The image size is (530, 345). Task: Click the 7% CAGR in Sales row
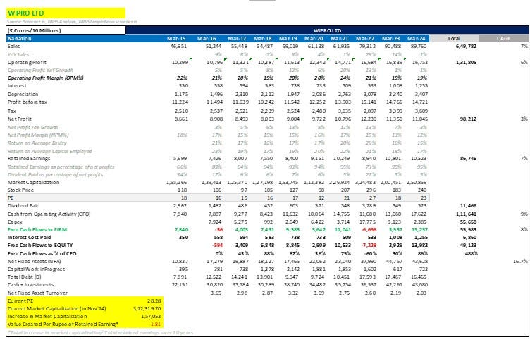tap(524, 46)
